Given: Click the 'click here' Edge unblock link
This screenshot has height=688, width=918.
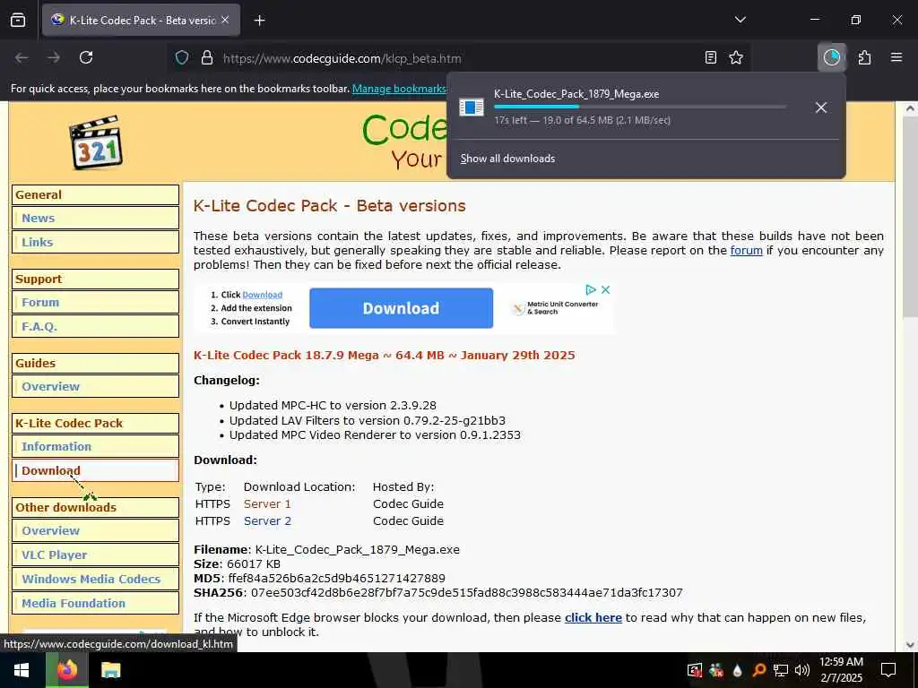Looking at the screenshot, I should click(593, 618).
